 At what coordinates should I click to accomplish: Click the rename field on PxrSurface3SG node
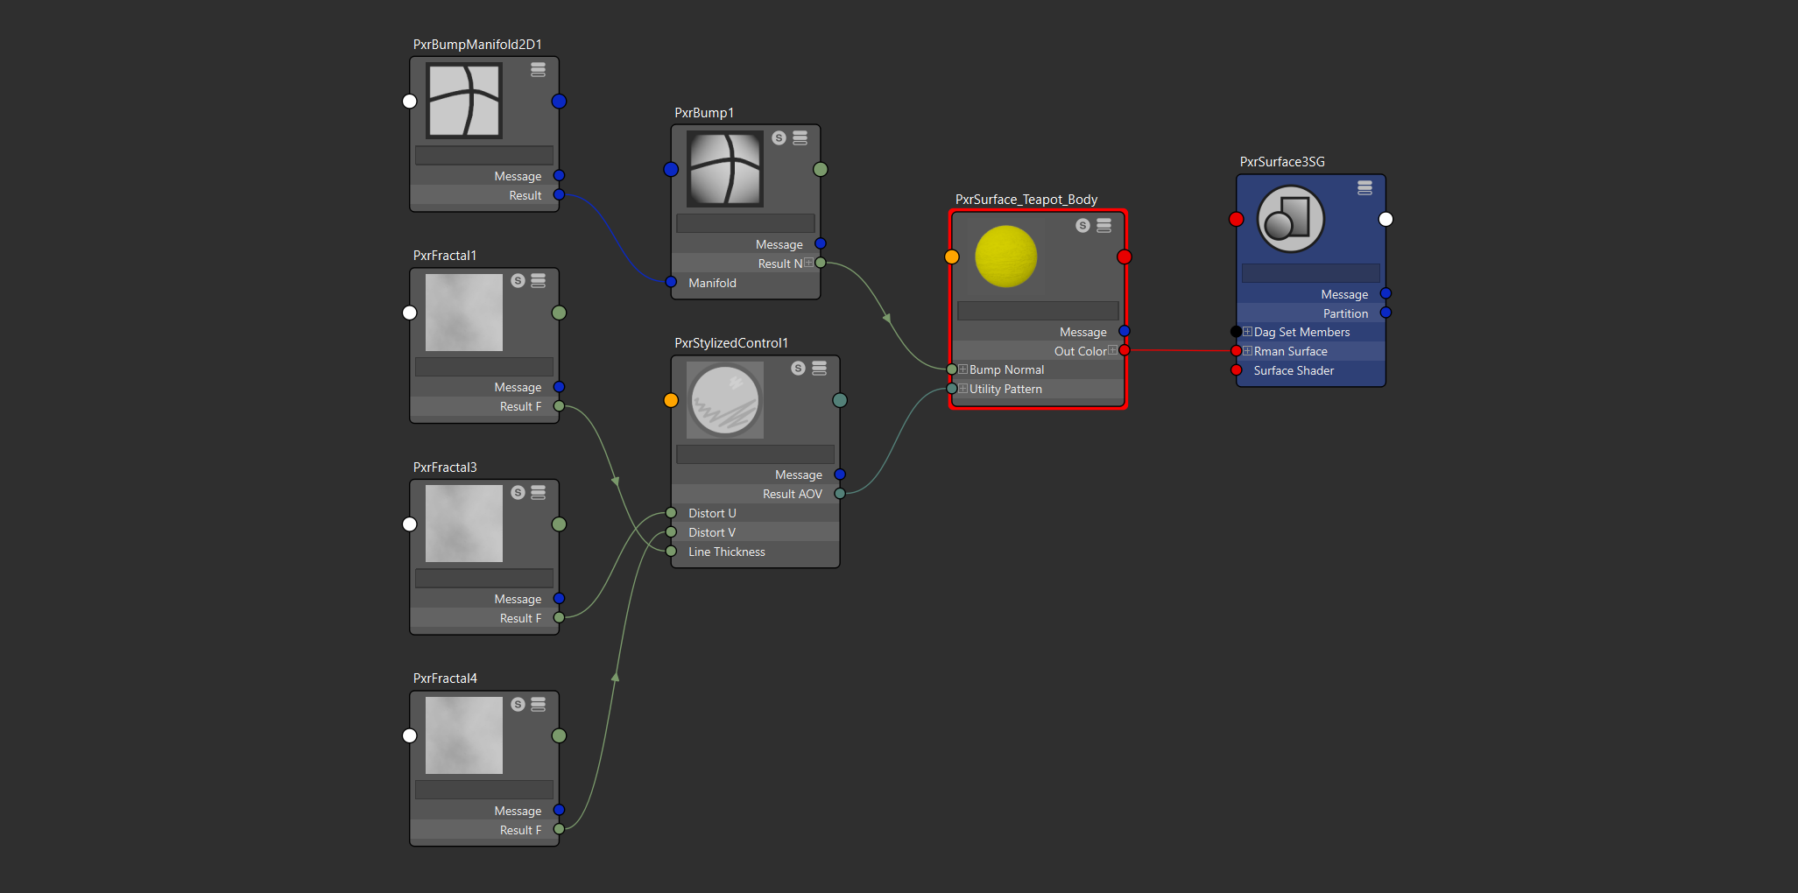[1310, 272]
